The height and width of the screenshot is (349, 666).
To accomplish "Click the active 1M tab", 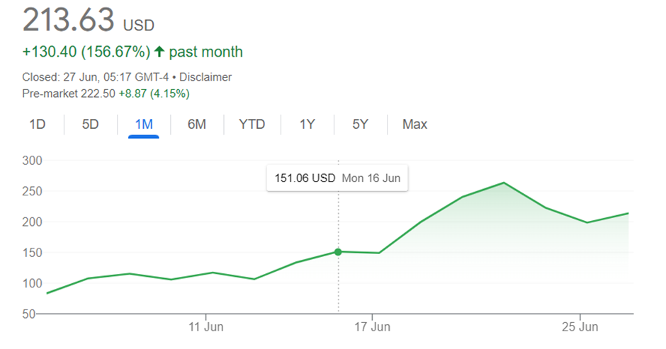I will (144, 125).
